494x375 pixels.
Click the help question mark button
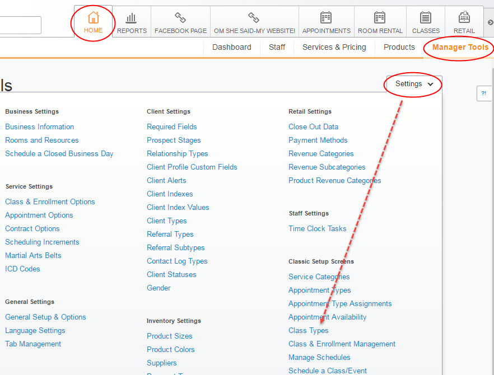pyautogui.click(x=484, y=93)
